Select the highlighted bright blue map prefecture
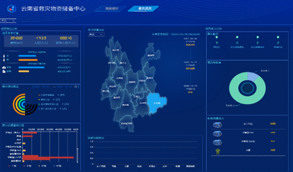The height and width of the screenshot is (172, 293). [156, 103]
